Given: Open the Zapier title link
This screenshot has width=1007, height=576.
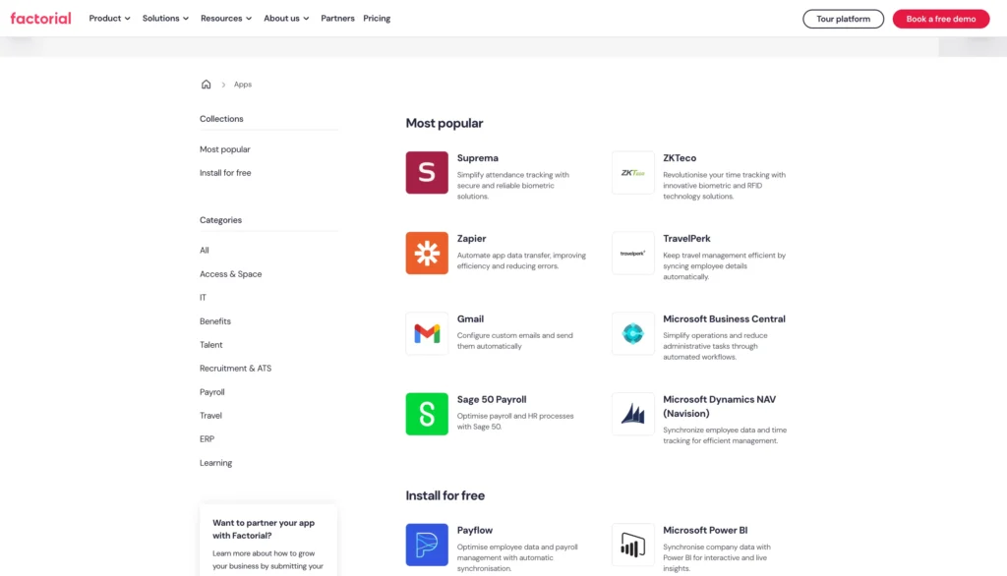Looking at the screenshot, I should tap(471, 238).
